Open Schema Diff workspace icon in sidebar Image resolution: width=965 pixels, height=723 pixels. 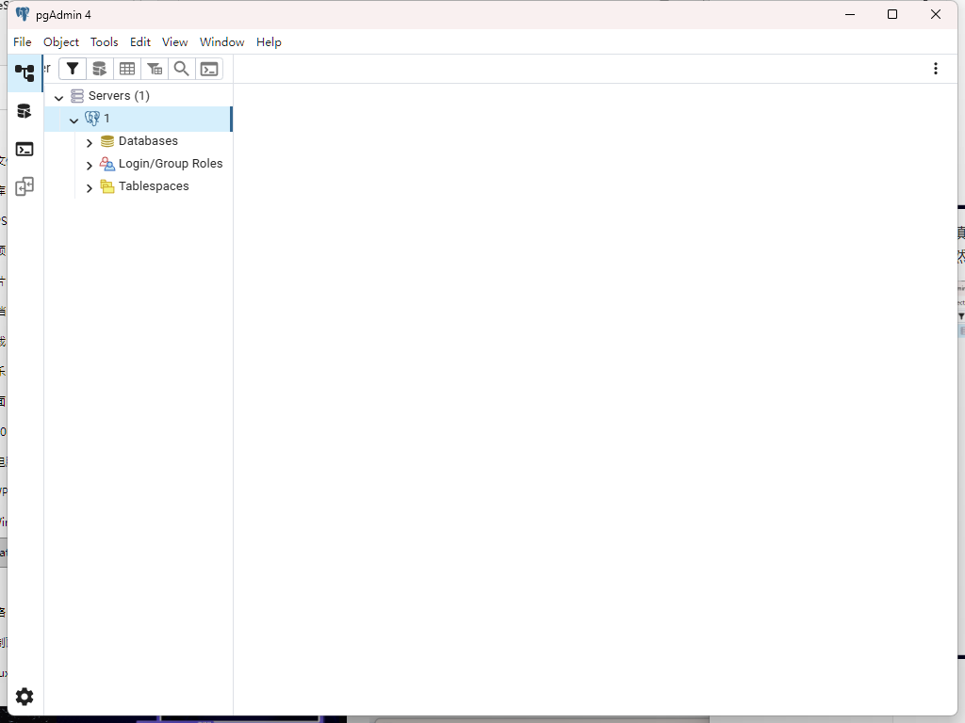tap(25, 186)
